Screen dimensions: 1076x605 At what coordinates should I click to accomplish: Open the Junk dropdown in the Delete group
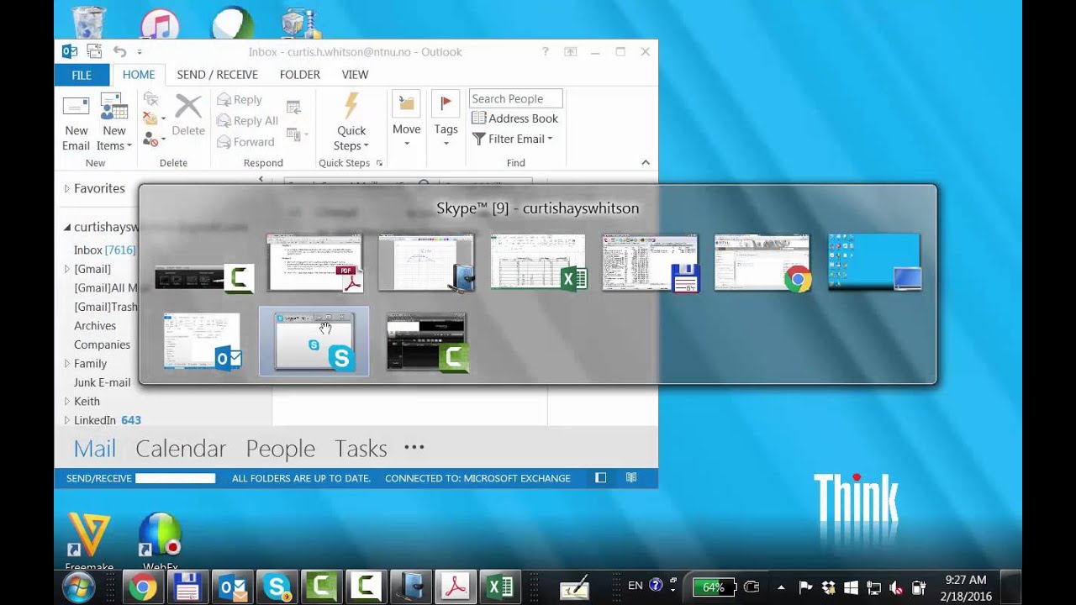(152, 139)
